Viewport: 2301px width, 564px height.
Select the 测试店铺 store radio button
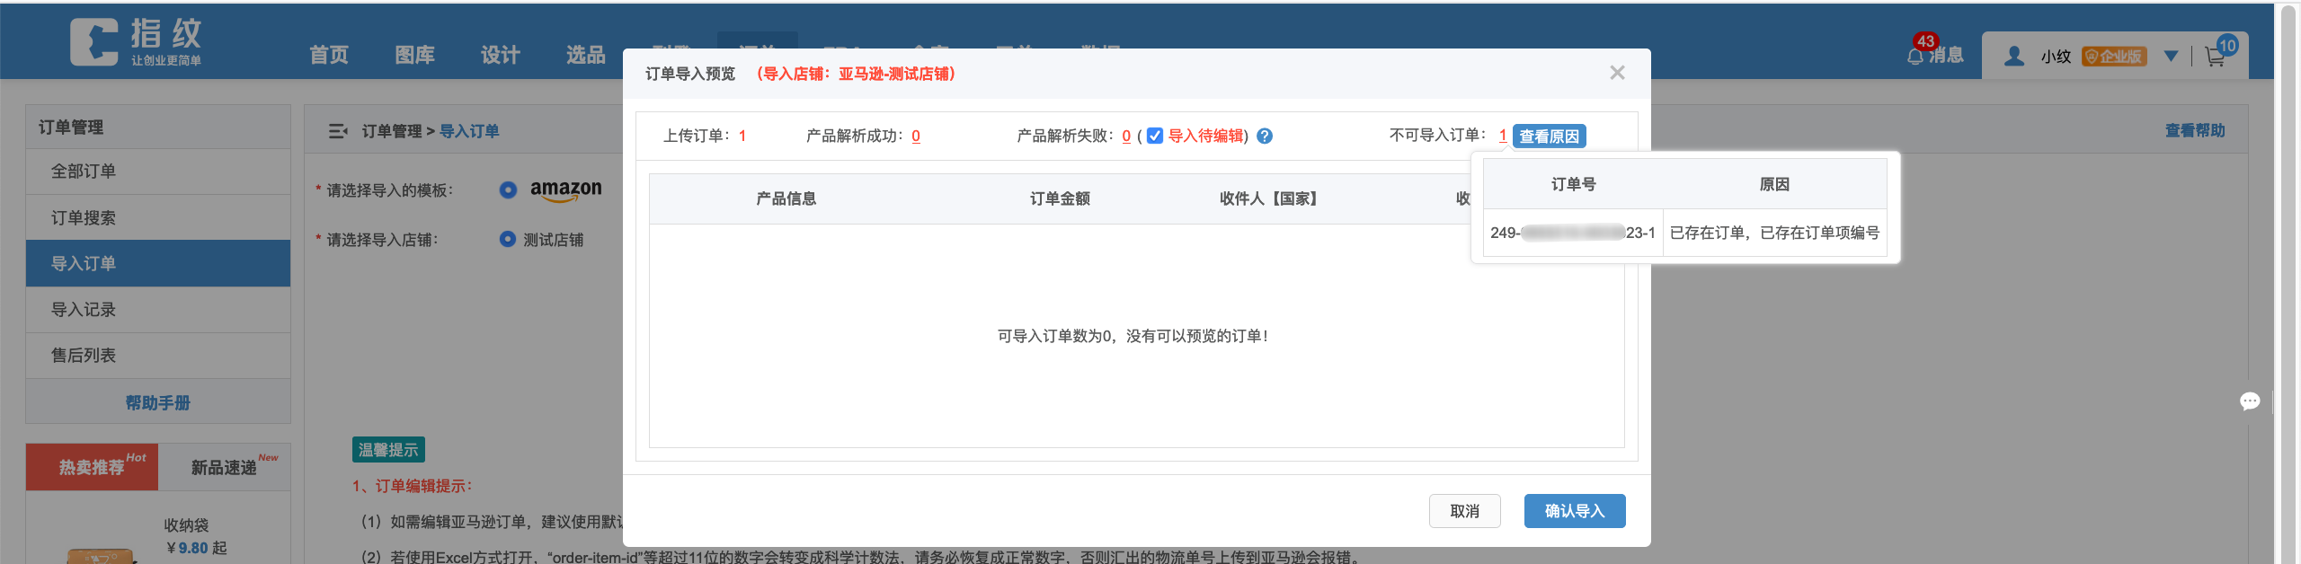508,239
